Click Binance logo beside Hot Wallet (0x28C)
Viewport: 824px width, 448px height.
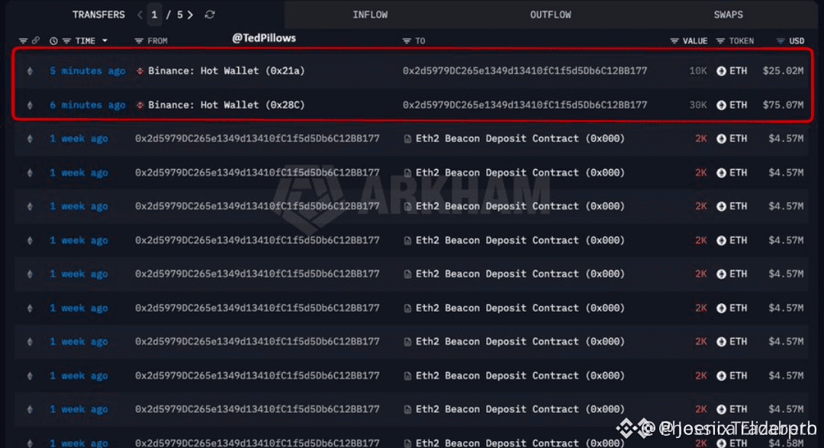(x=140, y=105)
